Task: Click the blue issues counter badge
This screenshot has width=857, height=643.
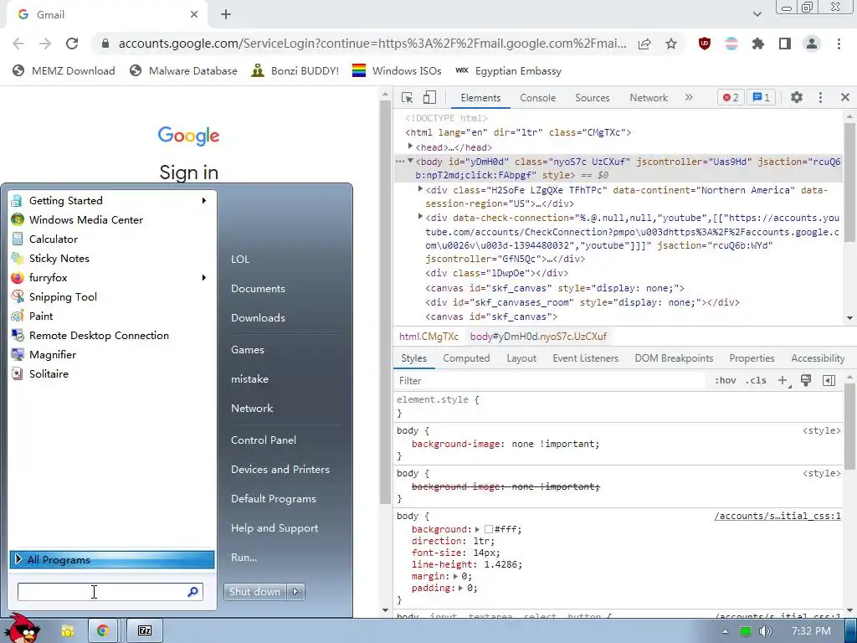Action: pyautogui.click(x=762, y=97)
